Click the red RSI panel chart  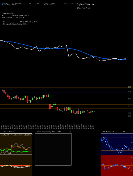tap(117, 165)
